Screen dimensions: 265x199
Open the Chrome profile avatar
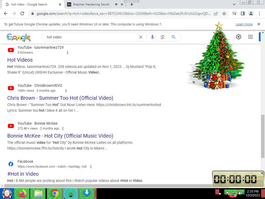(x=251, y=13)
